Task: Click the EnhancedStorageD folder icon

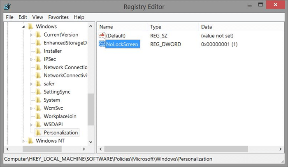Action: 38,43
